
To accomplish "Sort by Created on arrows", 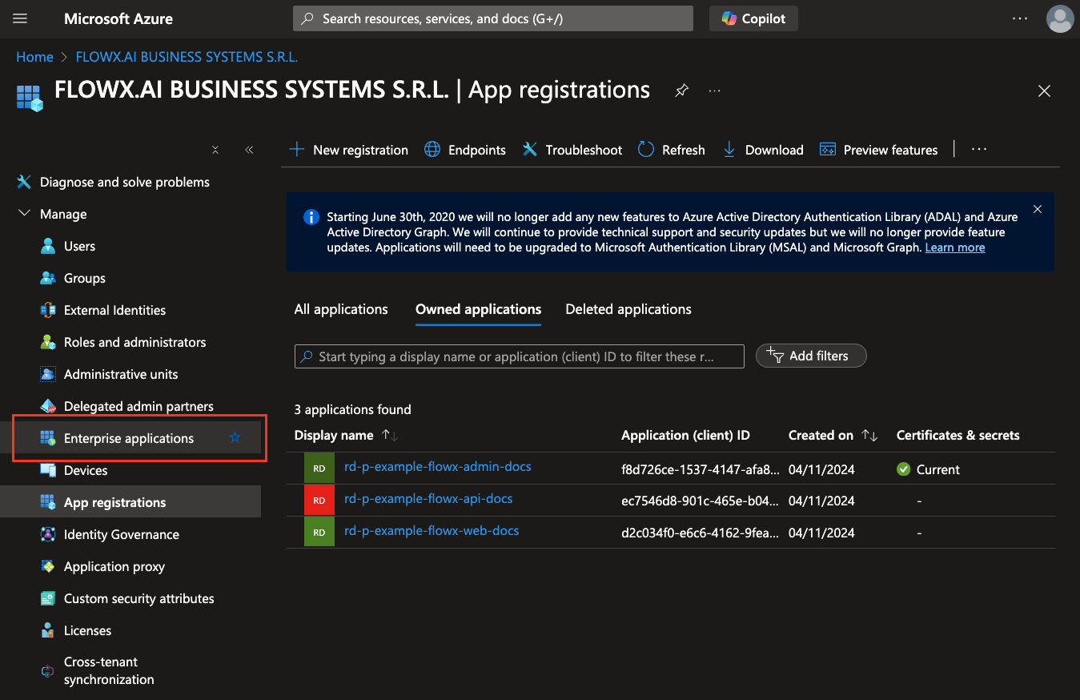I will click(869, 435).
